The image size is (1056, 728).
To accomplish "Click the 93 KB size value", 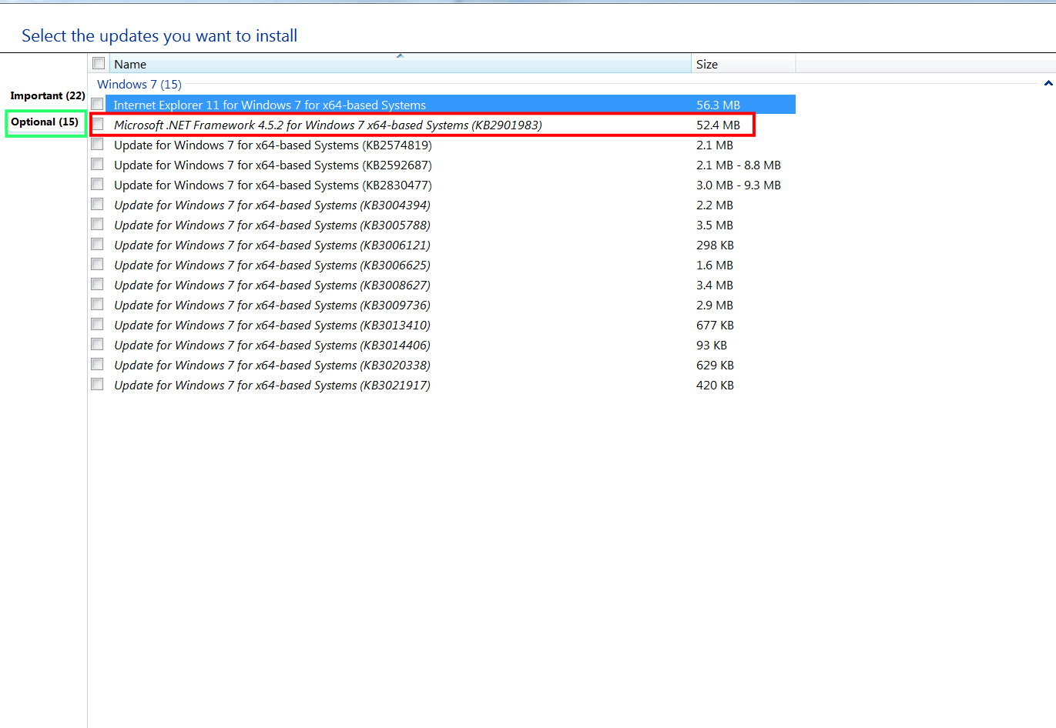I will [712, 345].
